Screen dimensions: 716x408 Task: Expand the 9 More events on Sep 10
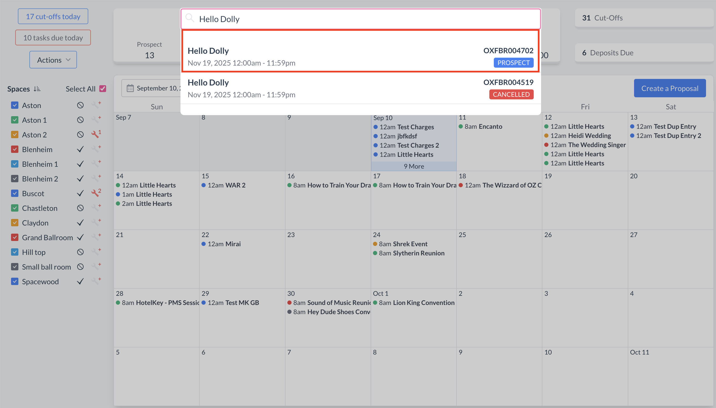(414, 166)
